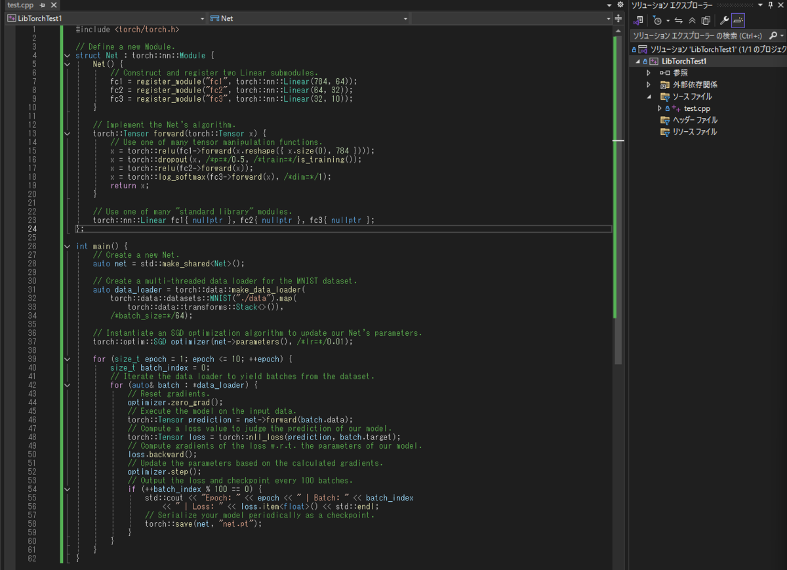Select the test.cpp editor tab
Image resolution: width=787 pixels, height=570 pixels.
point(20,5)
